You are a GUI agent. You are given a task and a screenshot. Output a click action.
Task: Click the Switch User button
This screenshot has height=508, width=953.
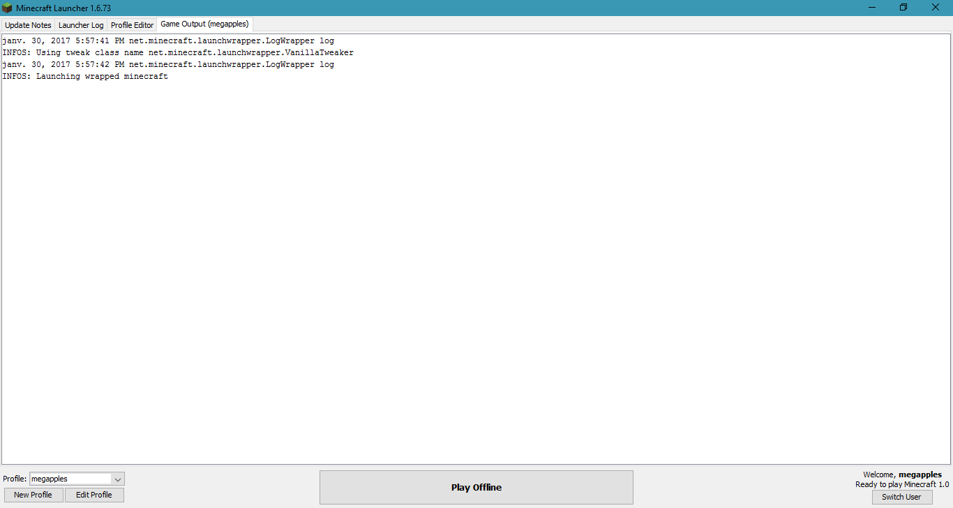tap(901, 497)
